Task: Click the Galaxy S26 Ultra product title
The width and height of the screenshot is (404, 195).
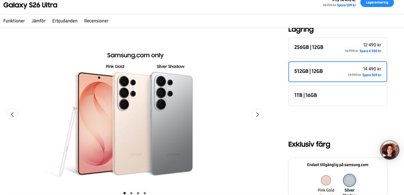Action: 30,5
